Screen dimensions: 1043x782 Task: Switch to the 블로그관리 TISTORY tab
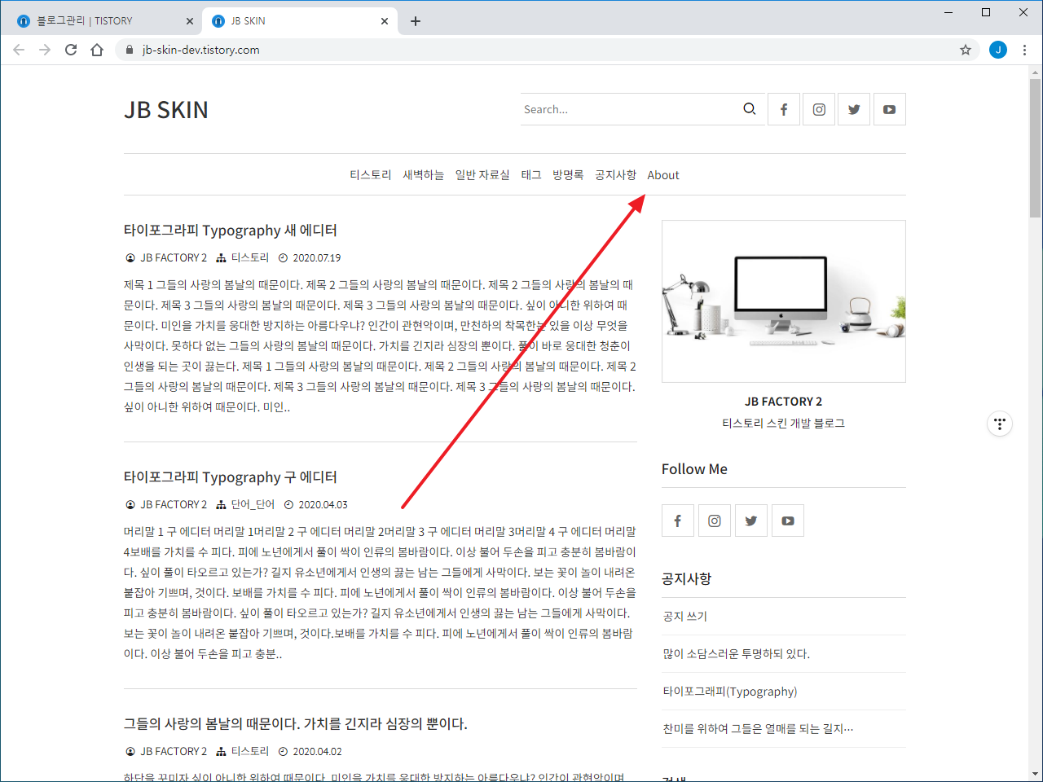pyautogui.click(x=103, y=21)
